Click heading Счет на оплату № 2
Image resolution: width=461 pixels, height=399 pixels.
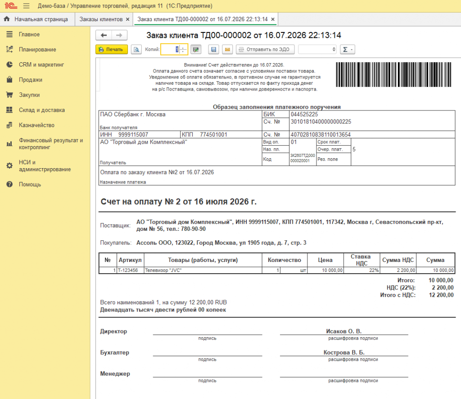(178, 202)
